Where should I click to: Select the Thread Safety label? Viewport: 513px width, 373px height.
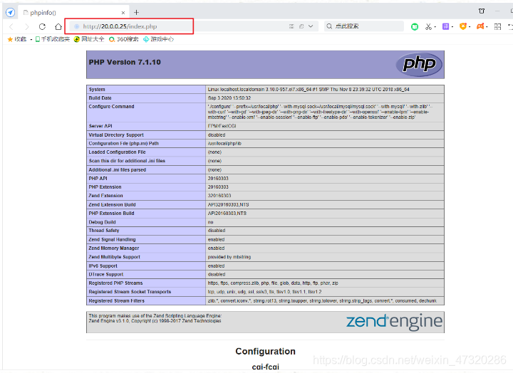click(x=104, y=231)
